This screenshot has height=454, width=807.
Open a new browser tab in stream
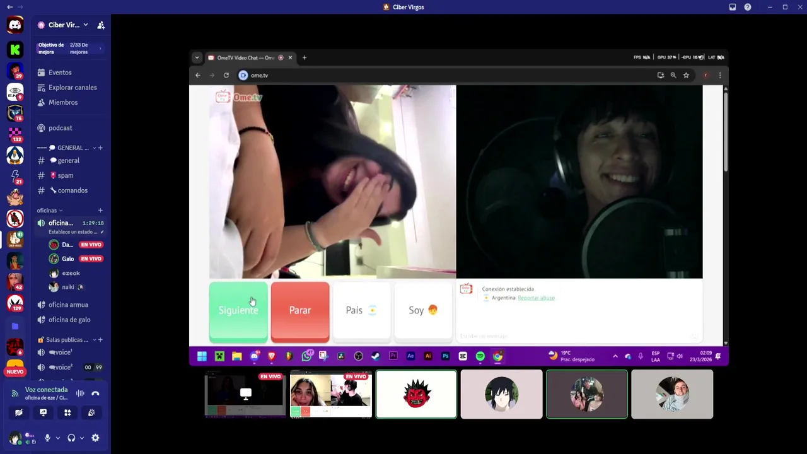tap(304, 57)
